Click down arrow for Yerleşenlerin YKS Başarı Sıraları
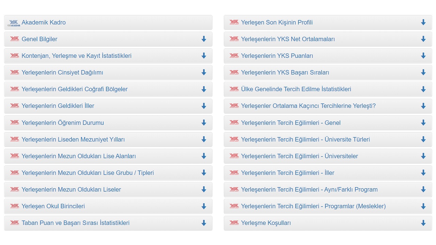 point(423,72)
